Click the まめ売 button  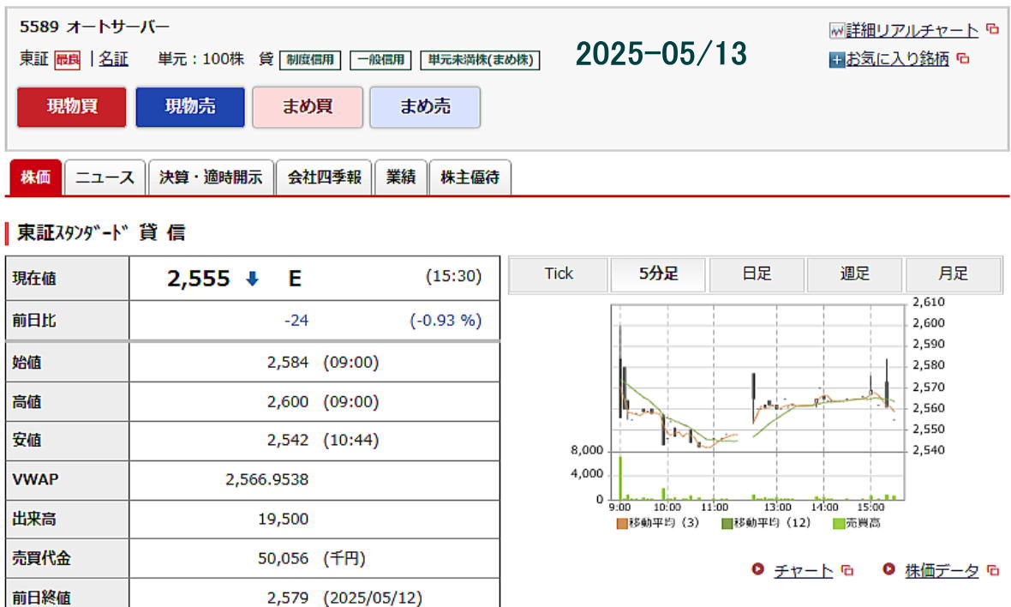point(425,106)
